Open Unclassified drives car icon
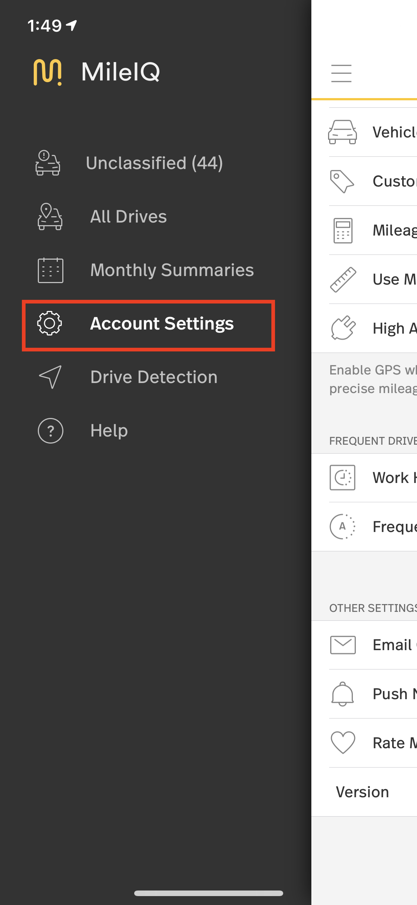This screenshot has height=905, width=417. (x=48, y=163)
